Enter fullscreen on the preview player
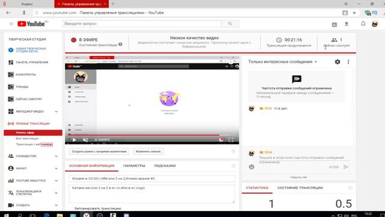385x217 pixels. pyautogui.click(x=231, y=140)
